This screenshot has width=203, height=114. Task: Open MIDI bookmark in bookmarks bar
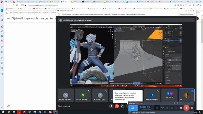click(50, 9)
